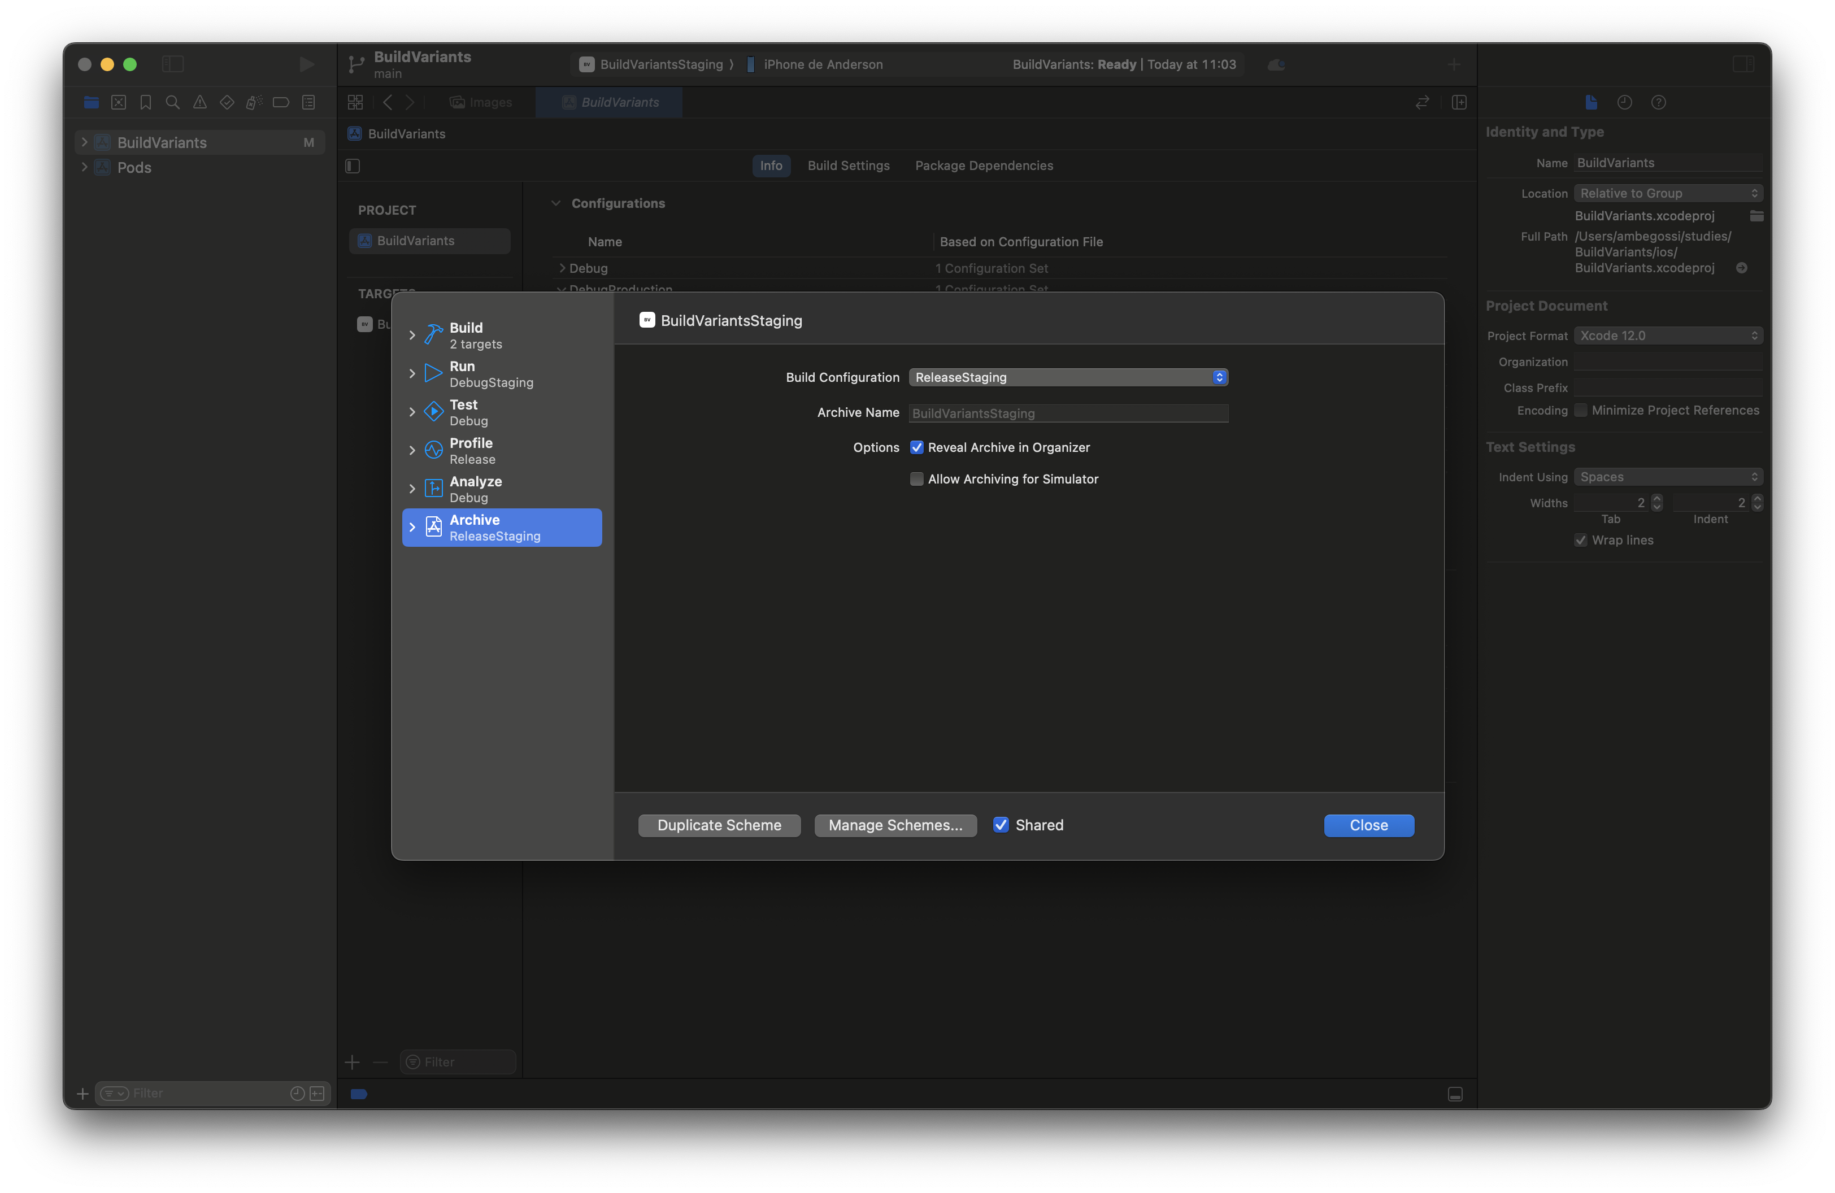Open the Bookmark navigator icon
The height and width of the screenshot is (1193, 1835).
click(146, 102)
